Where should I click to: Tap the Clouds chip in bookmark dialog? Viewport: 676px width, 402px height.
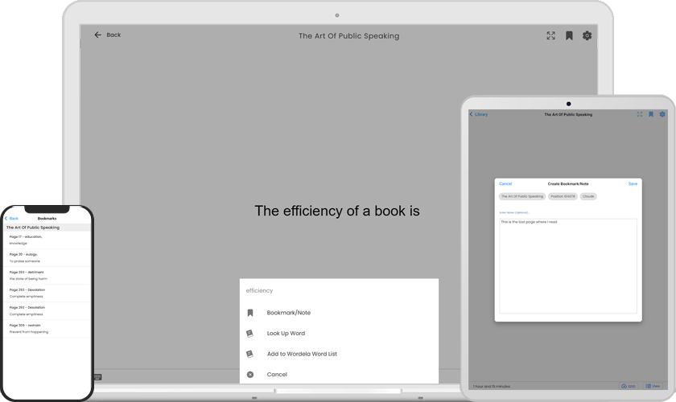(588, 196)
